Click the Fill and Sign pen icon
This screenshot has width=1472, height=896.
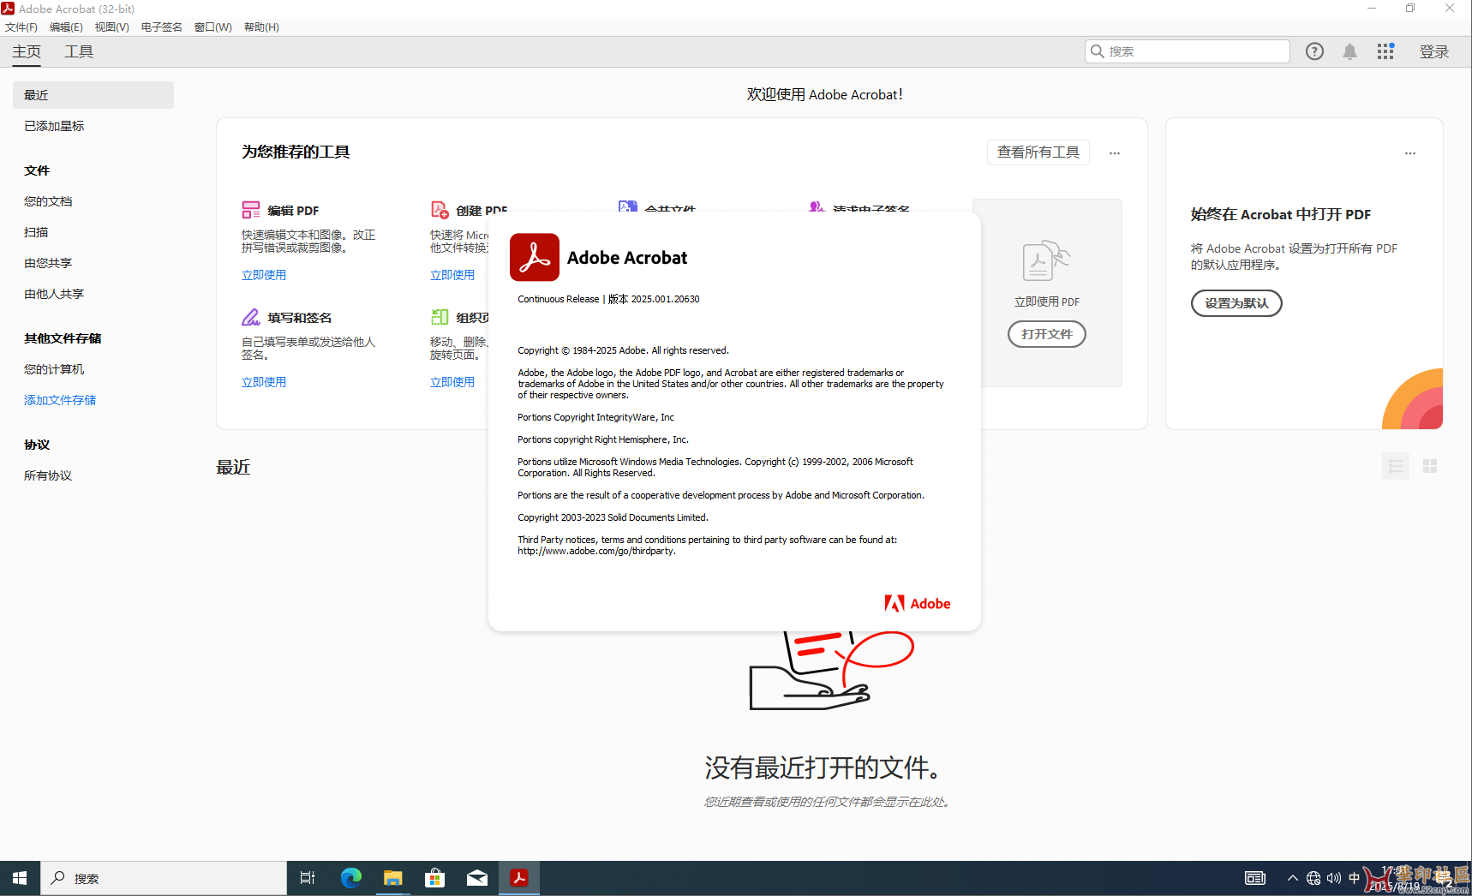pos(250,318)
